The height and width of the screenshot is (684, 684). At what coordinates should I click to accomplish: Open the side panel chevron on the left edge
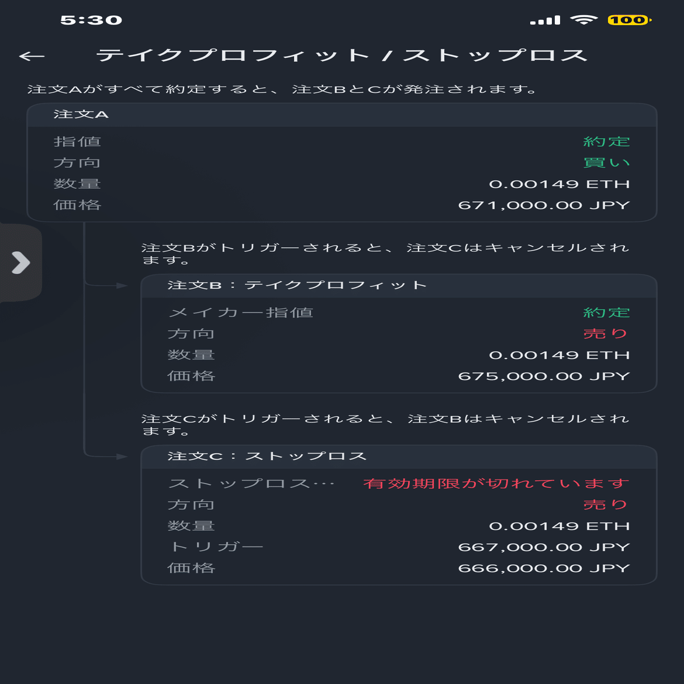click(x=21, y=263)
